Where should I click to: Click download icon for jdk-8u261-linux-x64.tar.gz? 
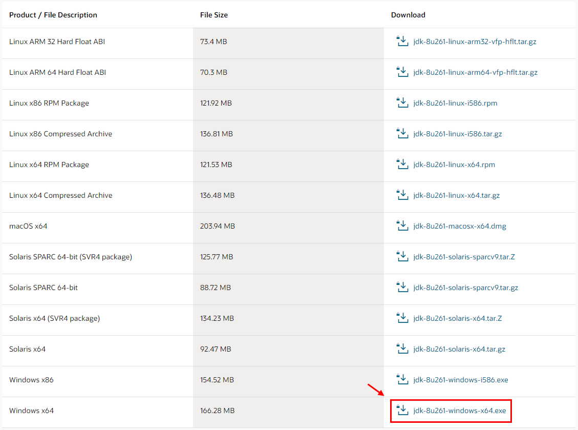pos(402,195)
